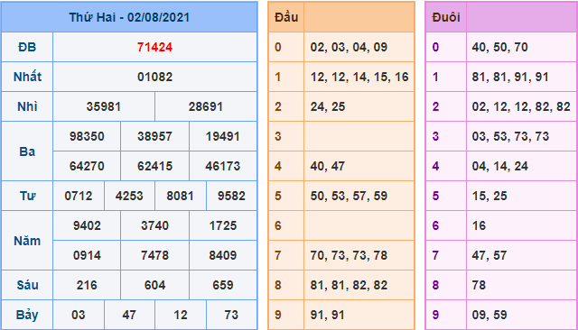Screen dimensions: 578x330
Task: Select sixth prize number 604
Action: [x=154, y=286]
